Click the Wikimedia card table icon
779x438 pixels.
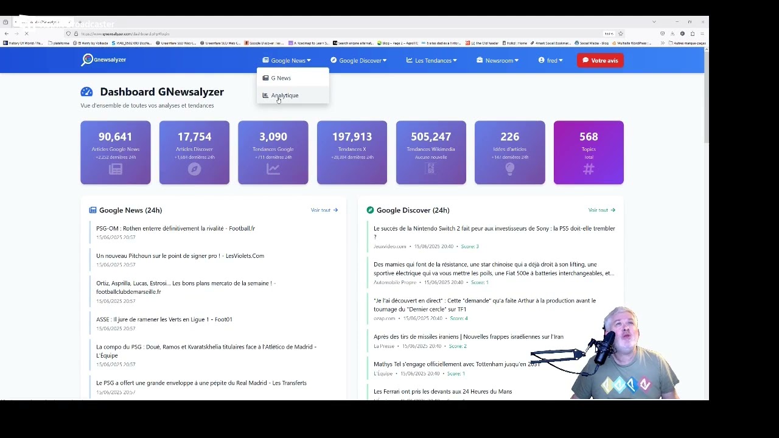(x=431, y=169)
